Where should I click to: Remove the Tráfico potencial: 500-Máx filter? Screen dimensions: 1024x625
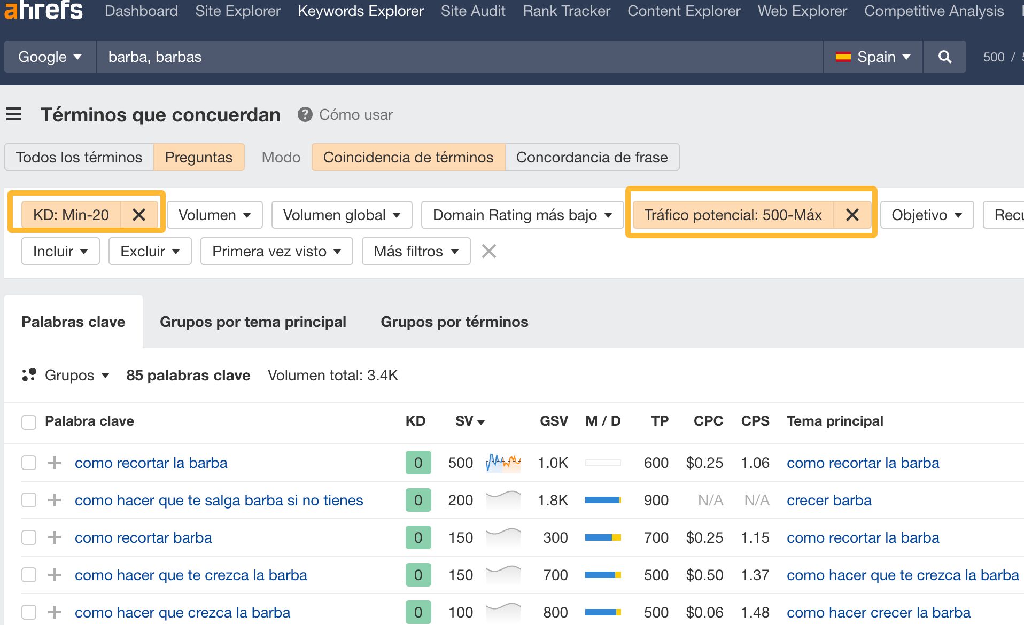click(852, 215)
